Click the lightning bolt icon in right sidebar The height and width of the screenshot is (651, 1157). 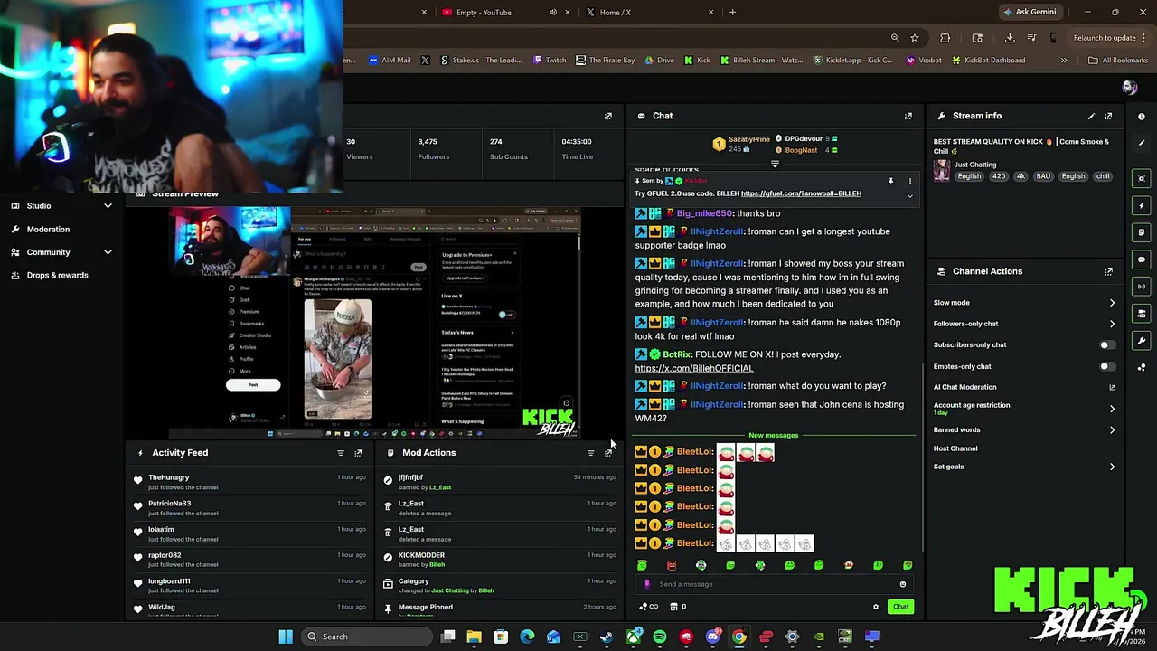tap(1142, 205)
